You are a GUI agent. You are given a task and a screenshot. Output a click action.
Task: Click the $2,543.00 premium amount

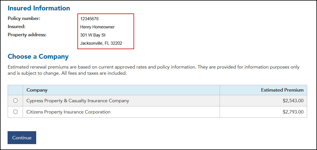click(293, 101)
